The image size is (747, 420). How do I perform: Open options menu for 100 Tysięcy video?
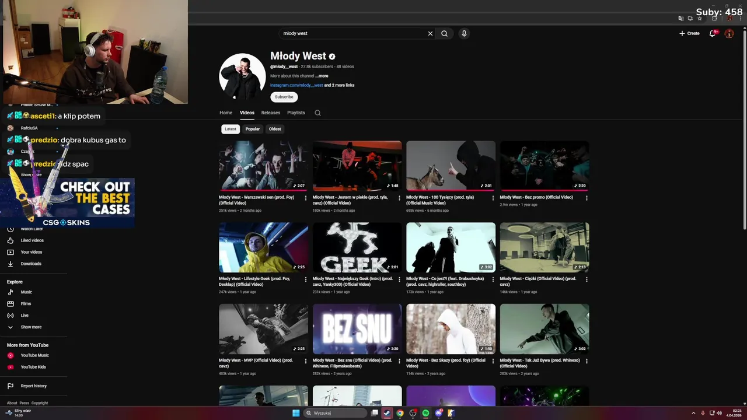(493, 198)
